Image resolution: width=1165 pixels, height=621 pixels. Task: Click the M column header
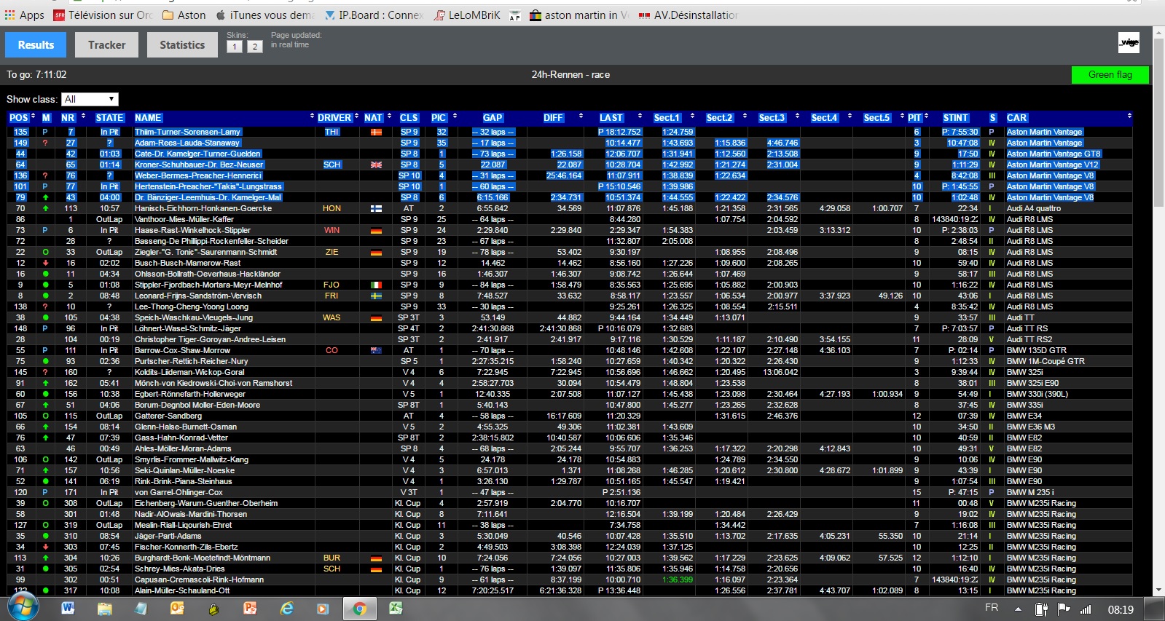pyautogui.click(x=47, y=117)
